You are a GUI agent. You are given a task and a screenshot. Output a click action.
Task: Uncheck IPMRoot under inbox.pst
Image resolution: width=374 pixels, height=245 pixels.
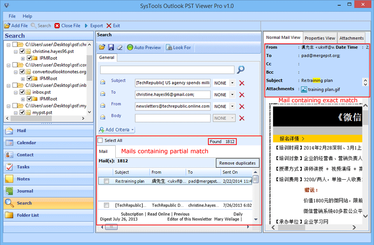click(x=29, y=98)
